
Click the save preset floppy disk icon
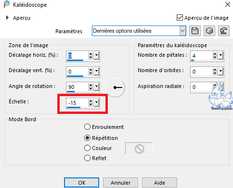tap(195, 31)
